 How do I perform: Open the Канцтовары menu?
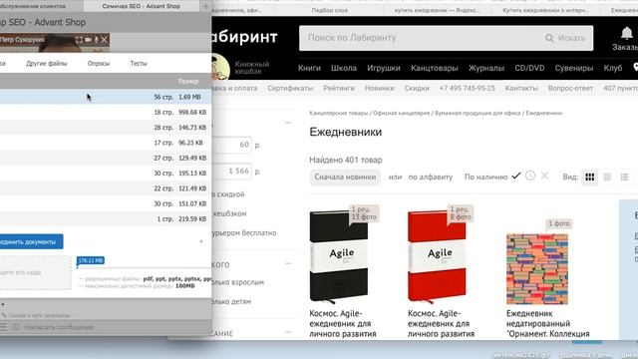point(435,68)
